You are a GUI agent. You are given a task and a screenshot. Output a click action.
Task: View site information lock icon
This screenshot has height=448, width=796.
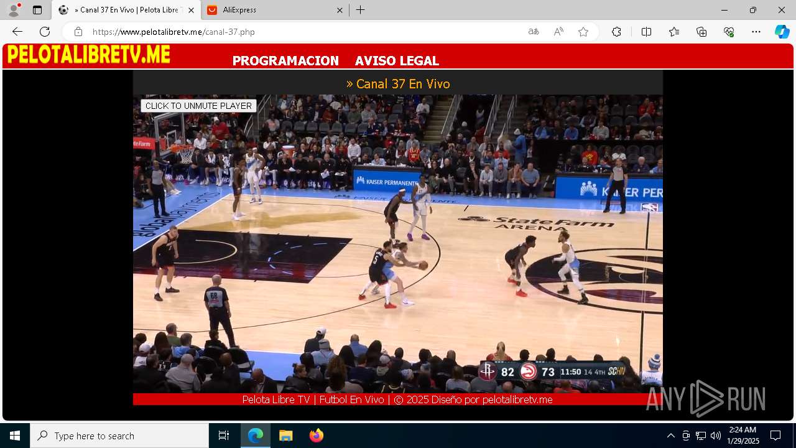[x=78, y=32]
